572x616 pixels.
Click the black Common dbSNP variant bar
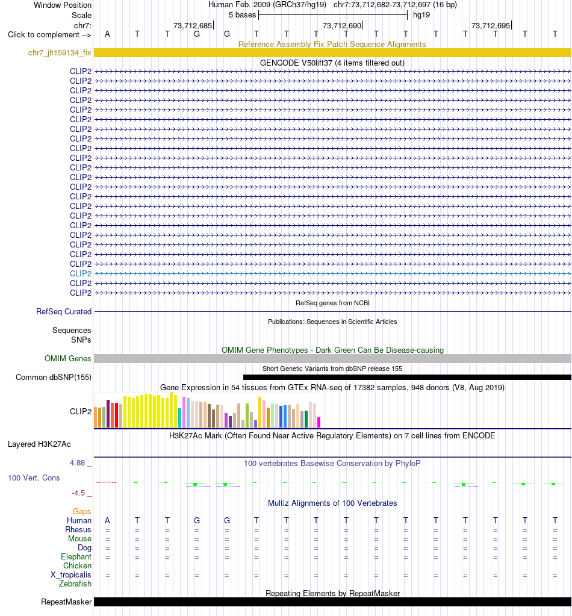(407, 377)
